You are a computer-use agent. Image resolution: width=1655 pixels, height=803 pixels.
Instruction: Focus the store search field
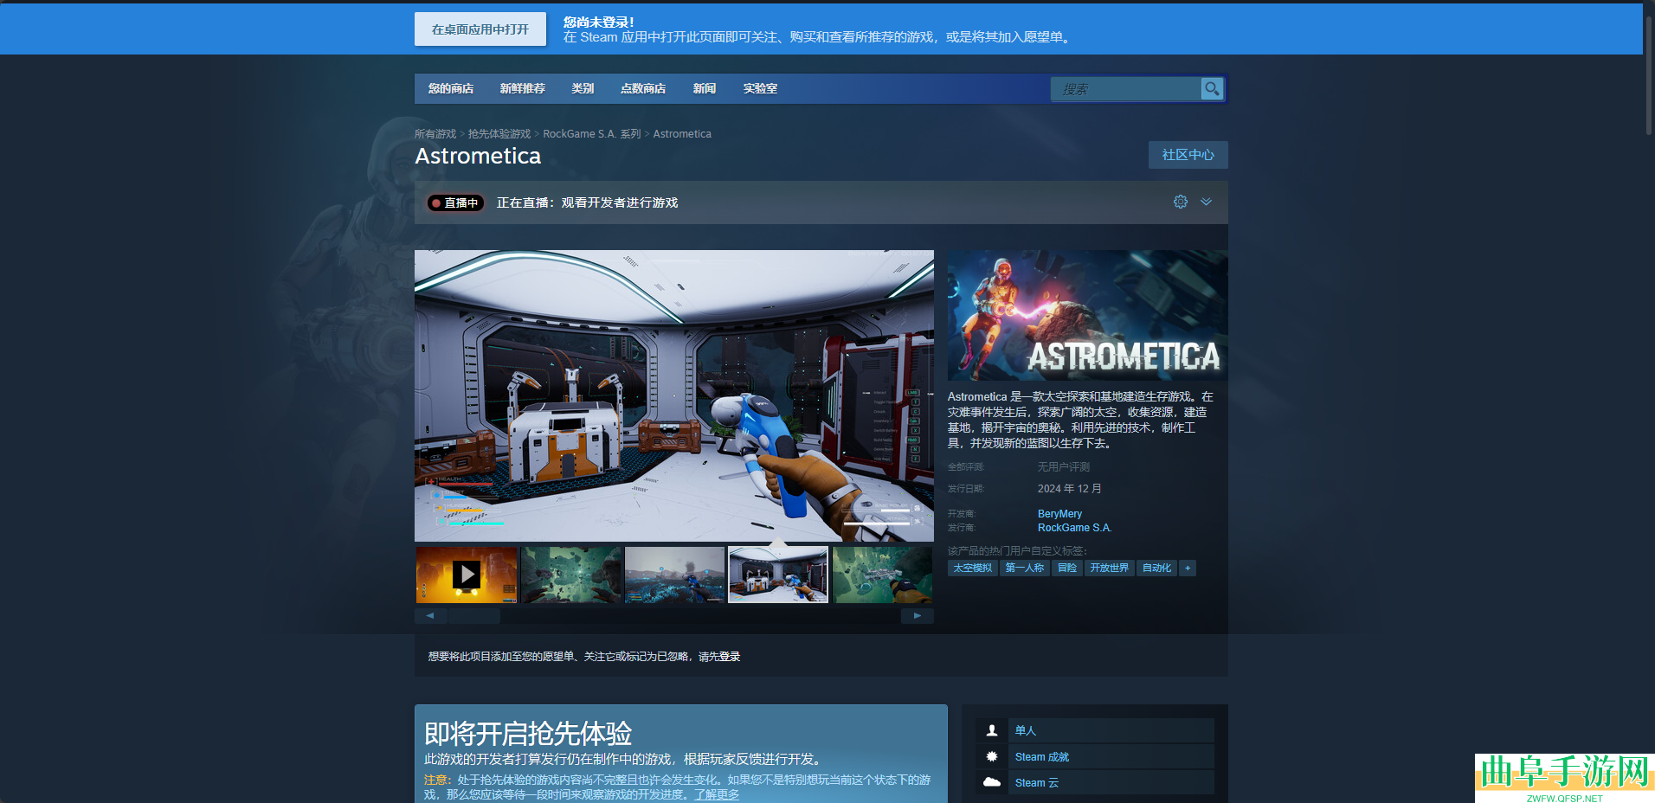1125,88
